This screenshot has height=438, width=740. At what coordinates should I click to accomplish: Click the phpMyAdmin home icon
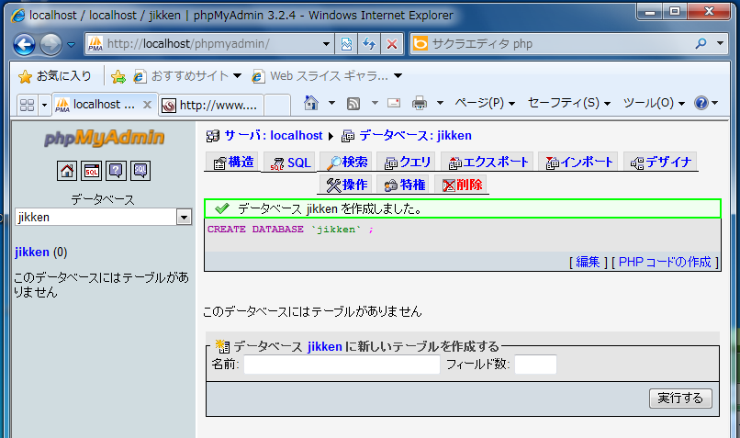[67, 170]
